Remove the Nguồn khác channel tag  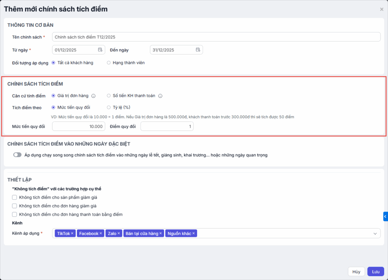[194, 233]
